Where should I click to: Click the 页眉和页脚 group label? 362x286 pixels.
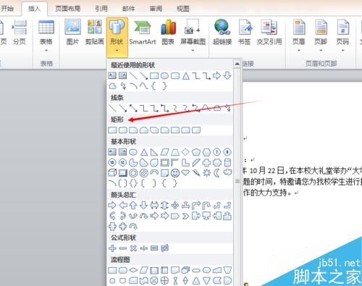coord(321,64)
